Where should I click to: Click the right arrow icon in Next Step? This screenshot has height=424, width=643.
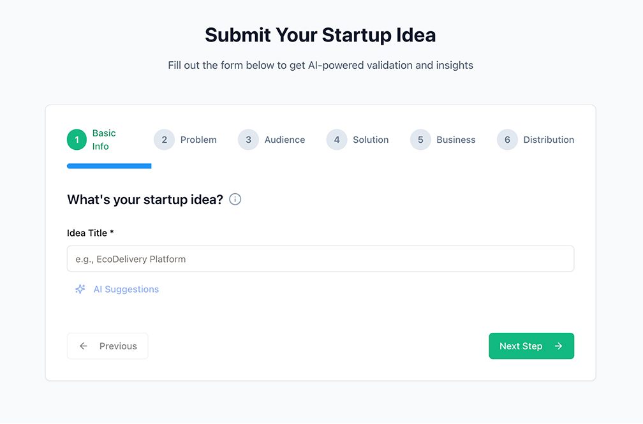click(x=558, y=346)
